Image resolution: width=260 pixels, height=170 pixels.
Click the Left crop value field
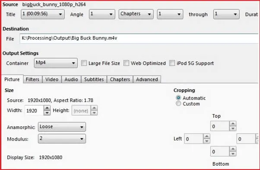[193, 139]
